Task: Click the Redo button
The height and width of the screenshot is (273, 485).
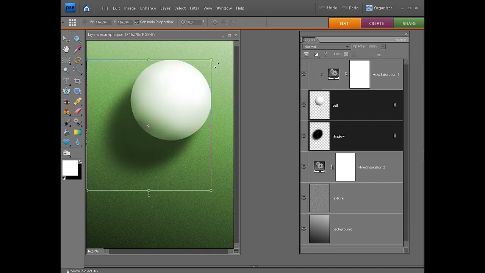Action: tap(350, 8)
